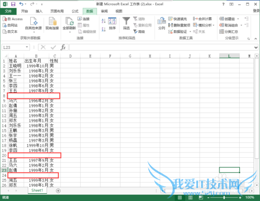The image size is (260, 201).
Task: Click Text to Columns (分列)
Action: 162,23
